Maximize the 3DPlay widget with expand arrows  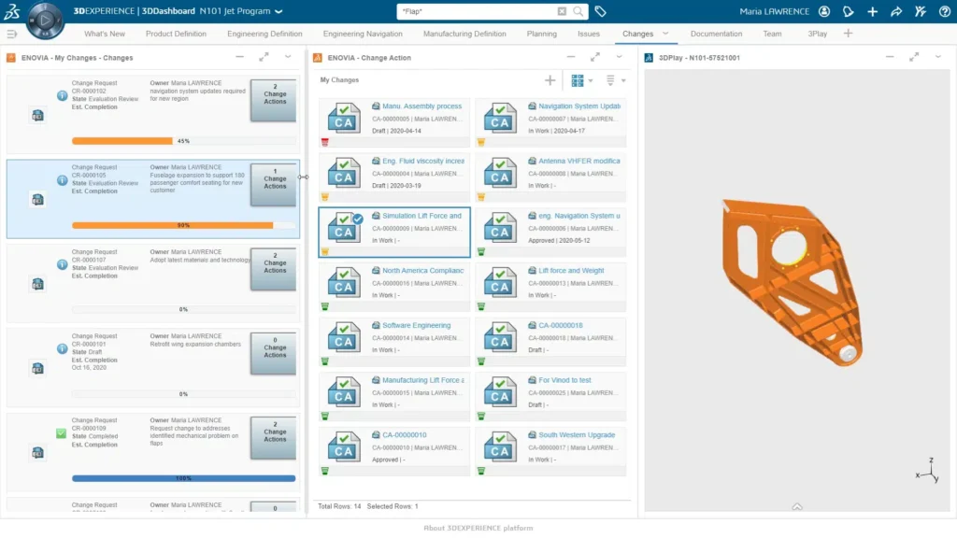(x=914, y=57)
